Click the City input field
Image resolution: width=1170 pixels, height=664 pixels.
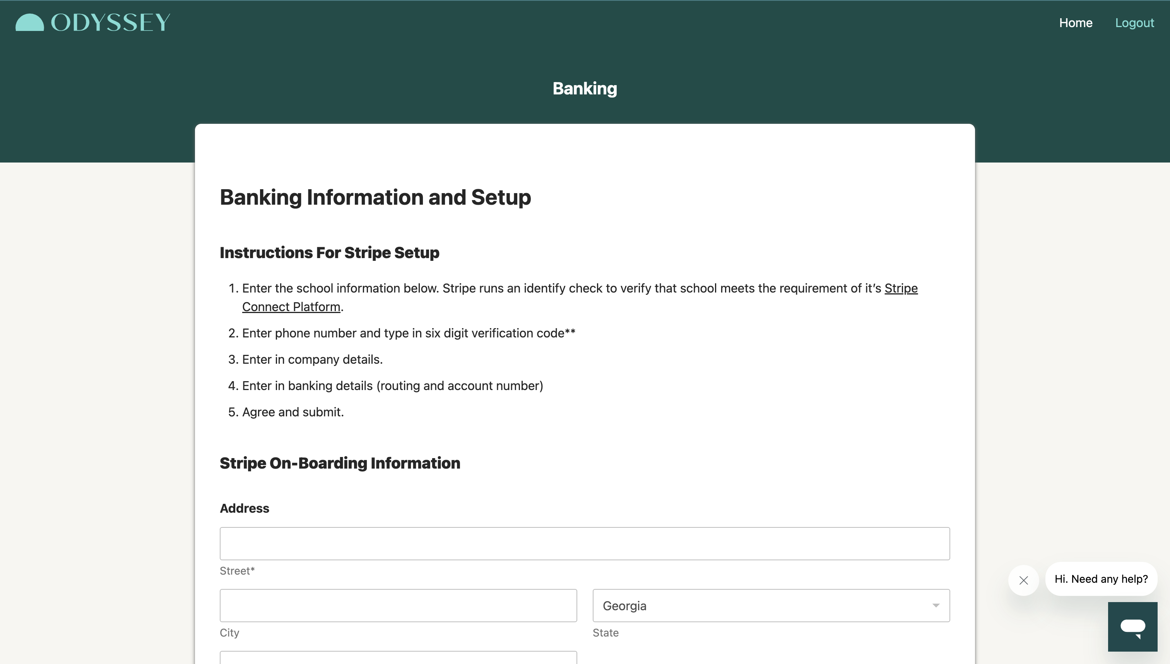[x=398, y=606]
